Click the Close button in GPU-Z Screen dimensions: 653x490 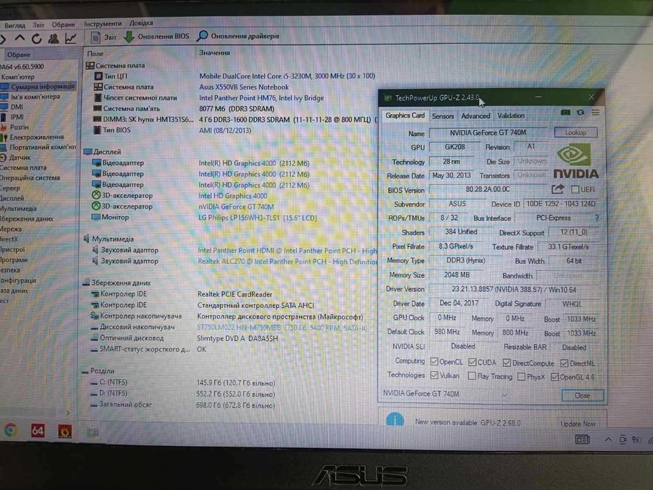pyautogui.click(x=582, y=395)
